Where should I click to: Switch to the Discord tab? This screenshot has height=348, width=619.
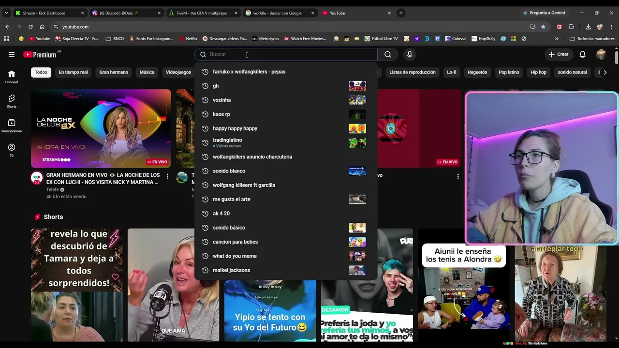(x=126, y=13)
